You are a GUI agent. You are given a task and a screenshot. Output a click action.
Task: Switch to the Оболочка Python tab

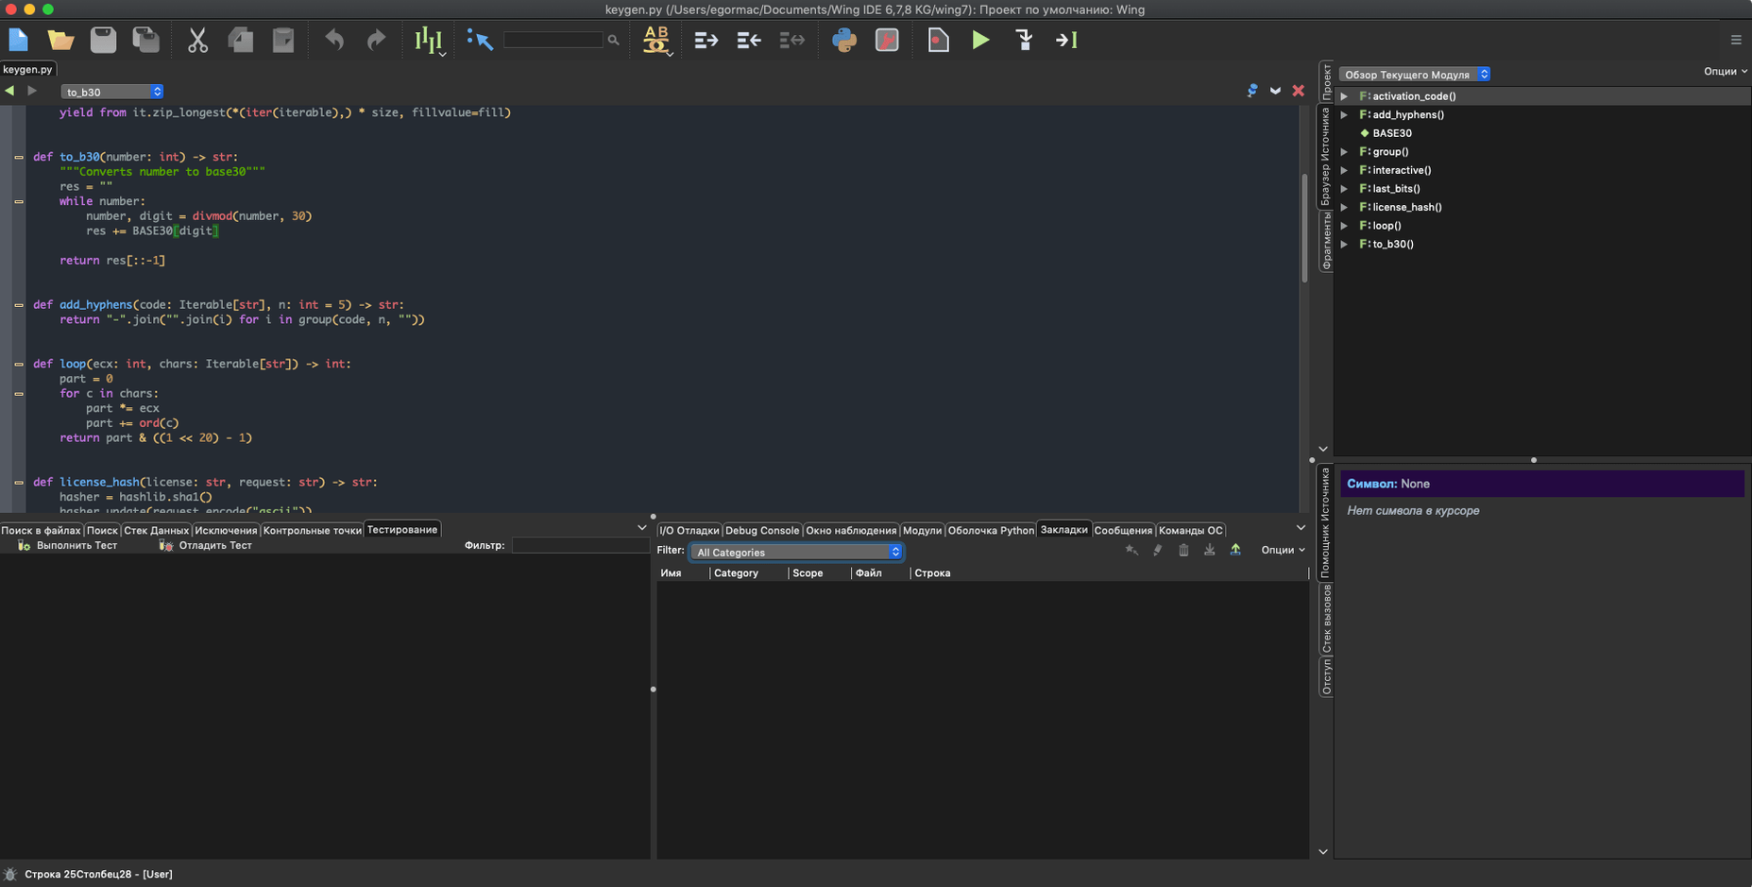point(991,530)
